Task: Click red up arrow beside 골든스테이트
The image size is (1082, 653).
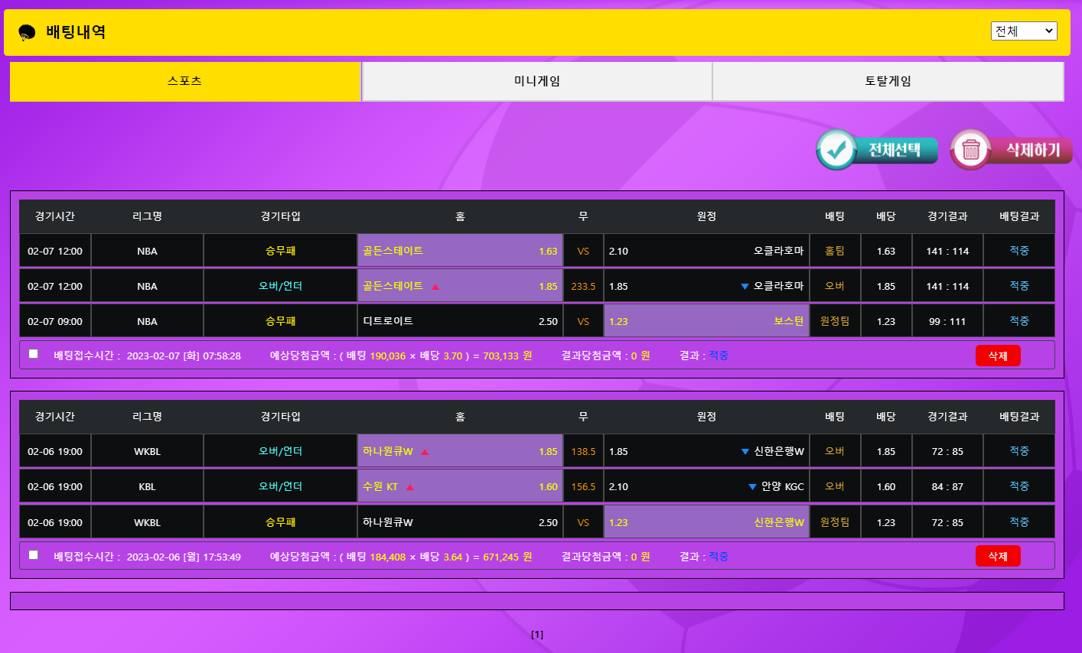Action: click(x=435, y=287)
